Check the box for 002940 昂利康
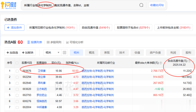Image resolution: width=196 pixels, height=112 pixels. click(17, 83)
